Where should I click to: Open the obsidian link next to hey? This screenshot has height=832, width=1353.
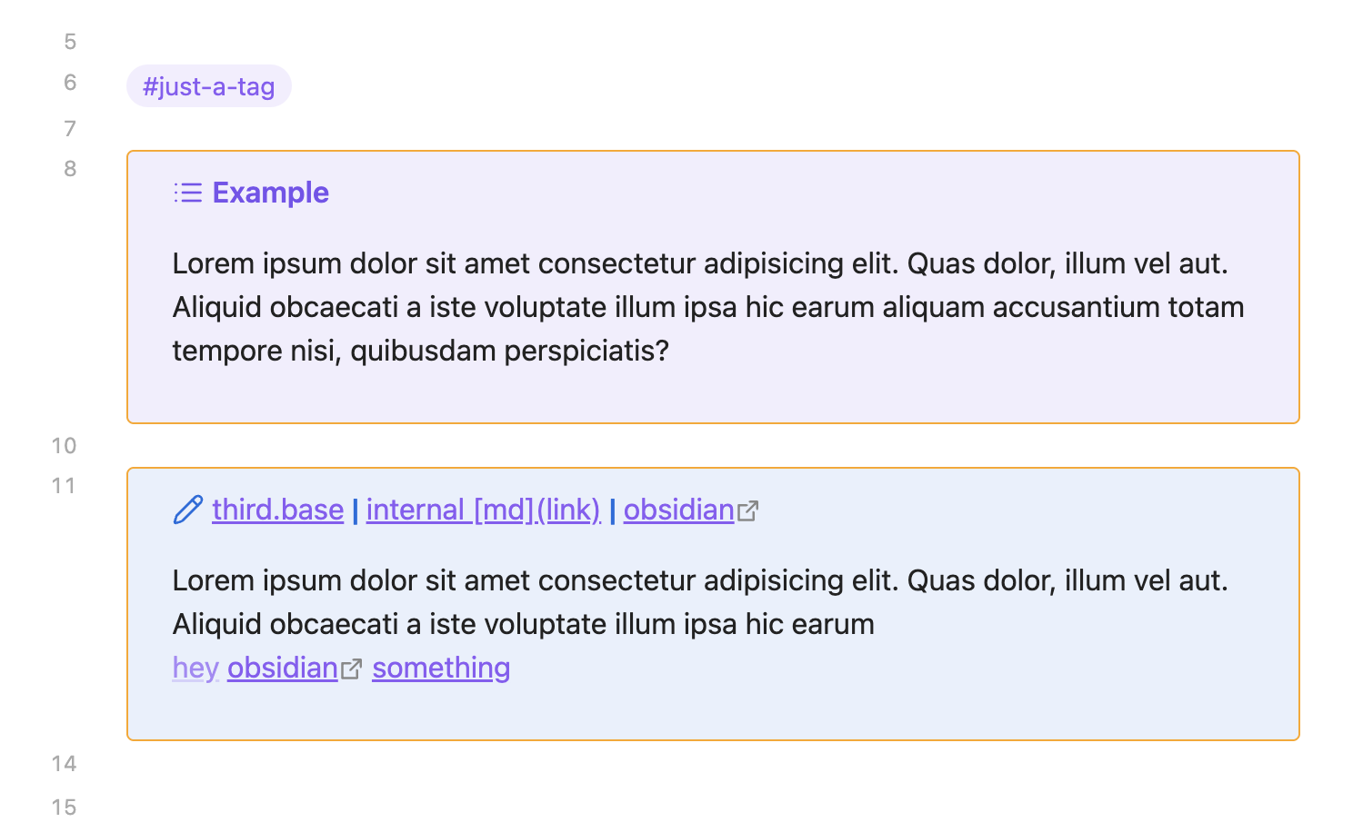click(282, 668)
